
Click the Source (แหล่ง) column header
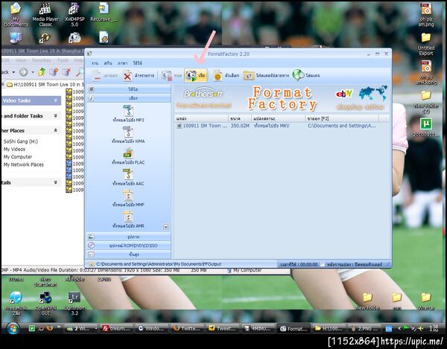(201, 118)
